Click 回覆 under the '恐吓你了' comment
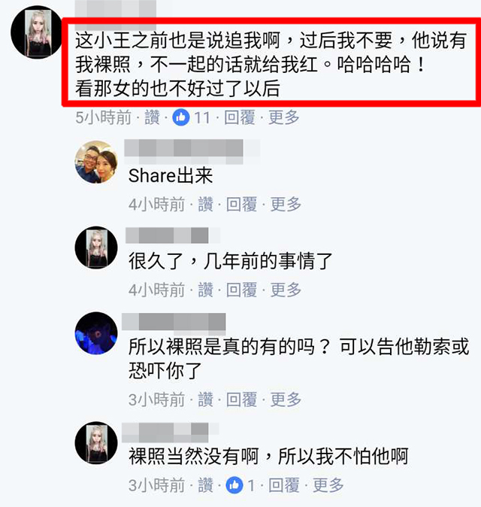 click(x=242, y=399)
